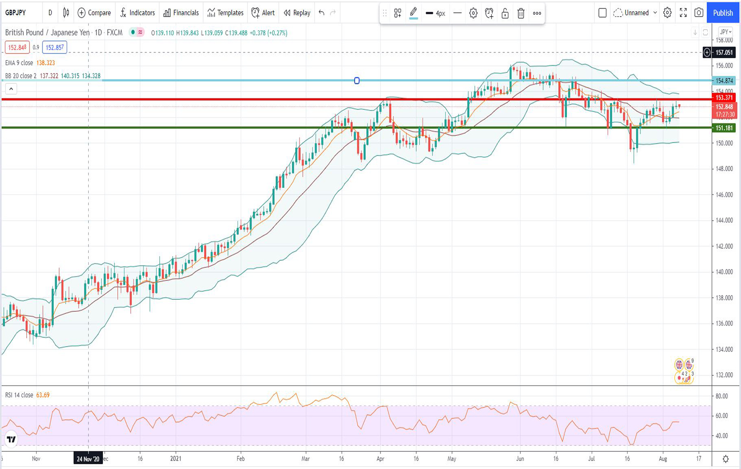Open the candlestick chart style selector
Viewport: 741px width, 469px height.
tap(66, 13)
